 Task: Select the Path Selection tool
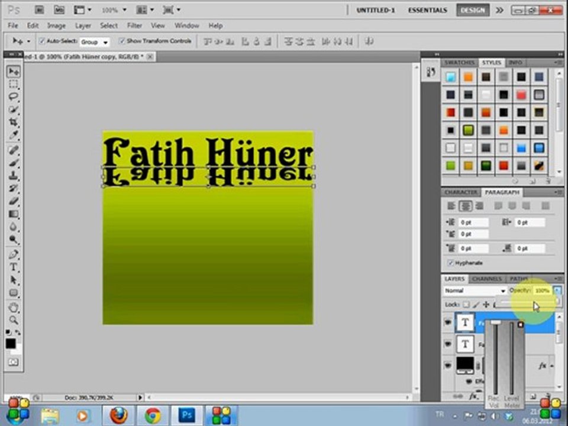click(14, 280)
